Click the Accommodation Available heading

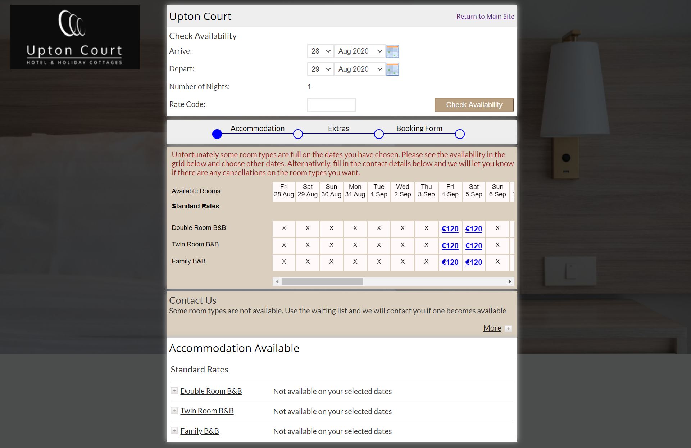pyautogui.click(x=234, y=348)
